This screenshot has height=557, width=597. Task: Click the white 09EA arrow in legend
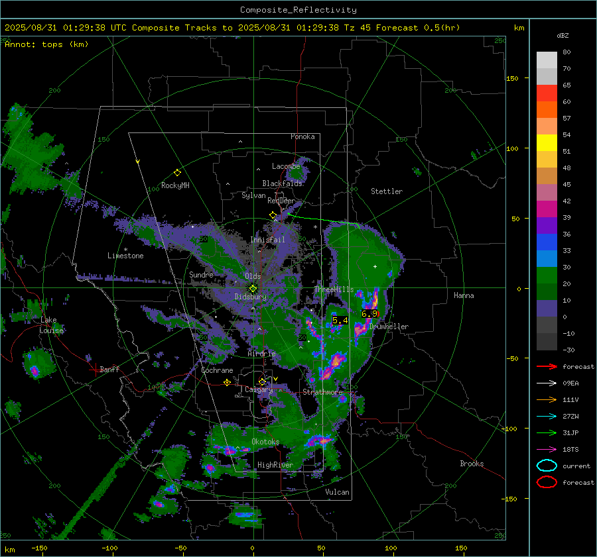pos(547,383)
